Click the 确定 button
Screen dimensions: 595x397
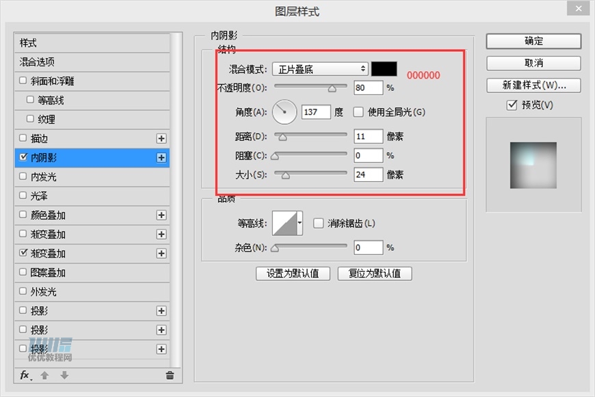point(533,41)
